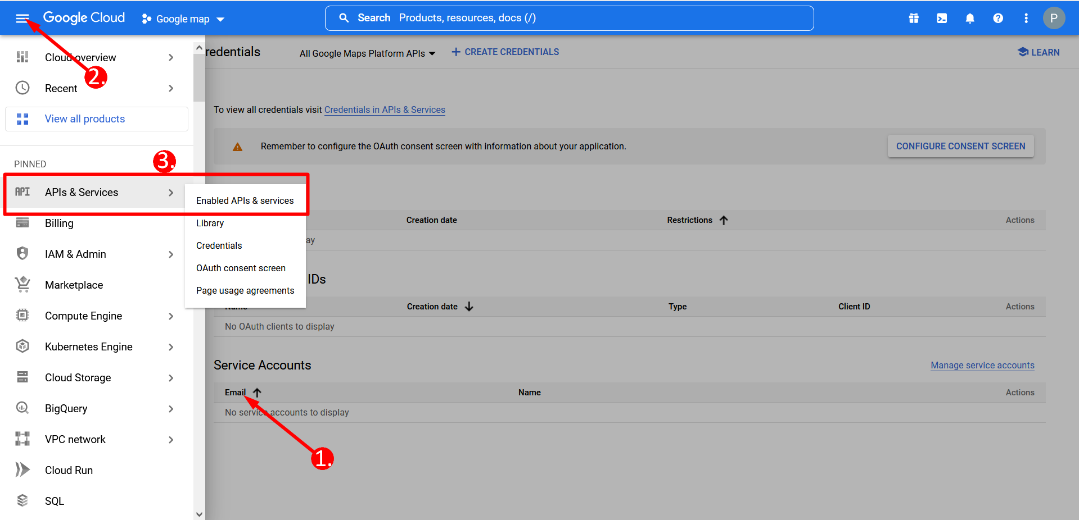Click the sidebar scrollbar down arrow
This screenshot has height=520, width=1079.
click(199, 514)
